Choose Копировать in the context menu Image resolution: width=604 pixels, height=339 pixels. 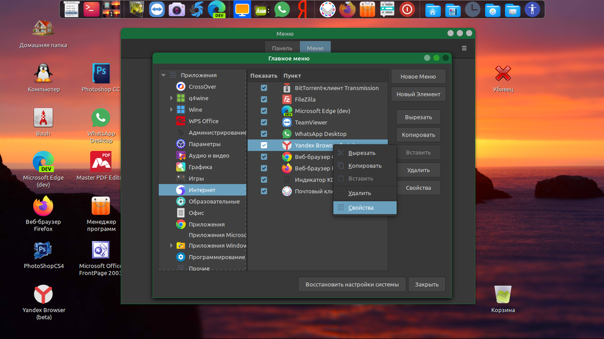click(x=365, y=166)
